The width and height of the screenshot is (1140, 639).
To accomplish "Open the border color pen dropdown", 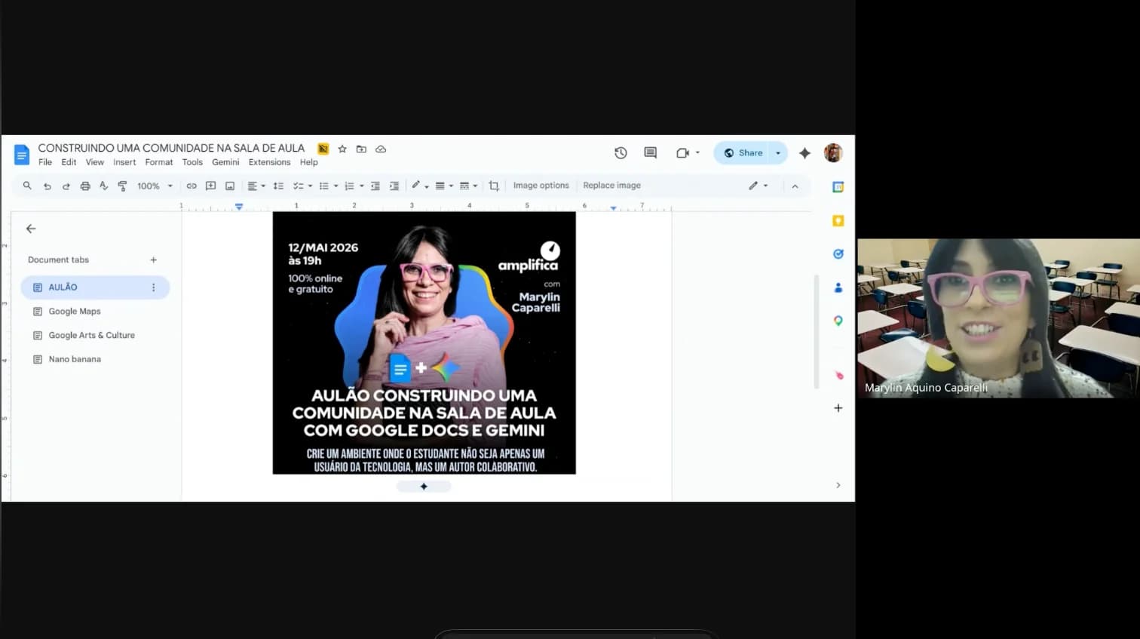I will pyautogui.click(x=420, y=186).
